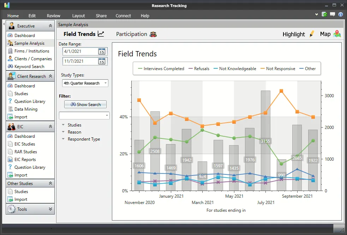Viewport: 347px width, 235px height.
Task: Toggle Interviews Completed legend entry
Action: pyautogui.click(x=161, y=69)
